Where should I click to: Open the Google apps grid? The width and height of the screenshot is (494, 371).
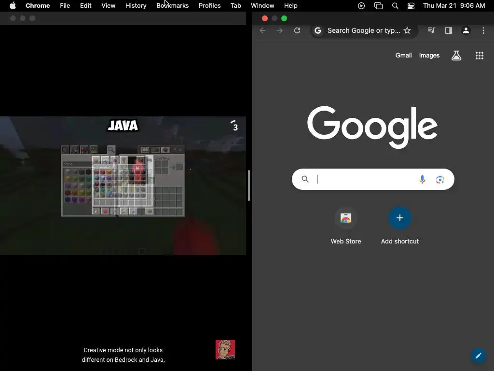click(x=480, y=56)
